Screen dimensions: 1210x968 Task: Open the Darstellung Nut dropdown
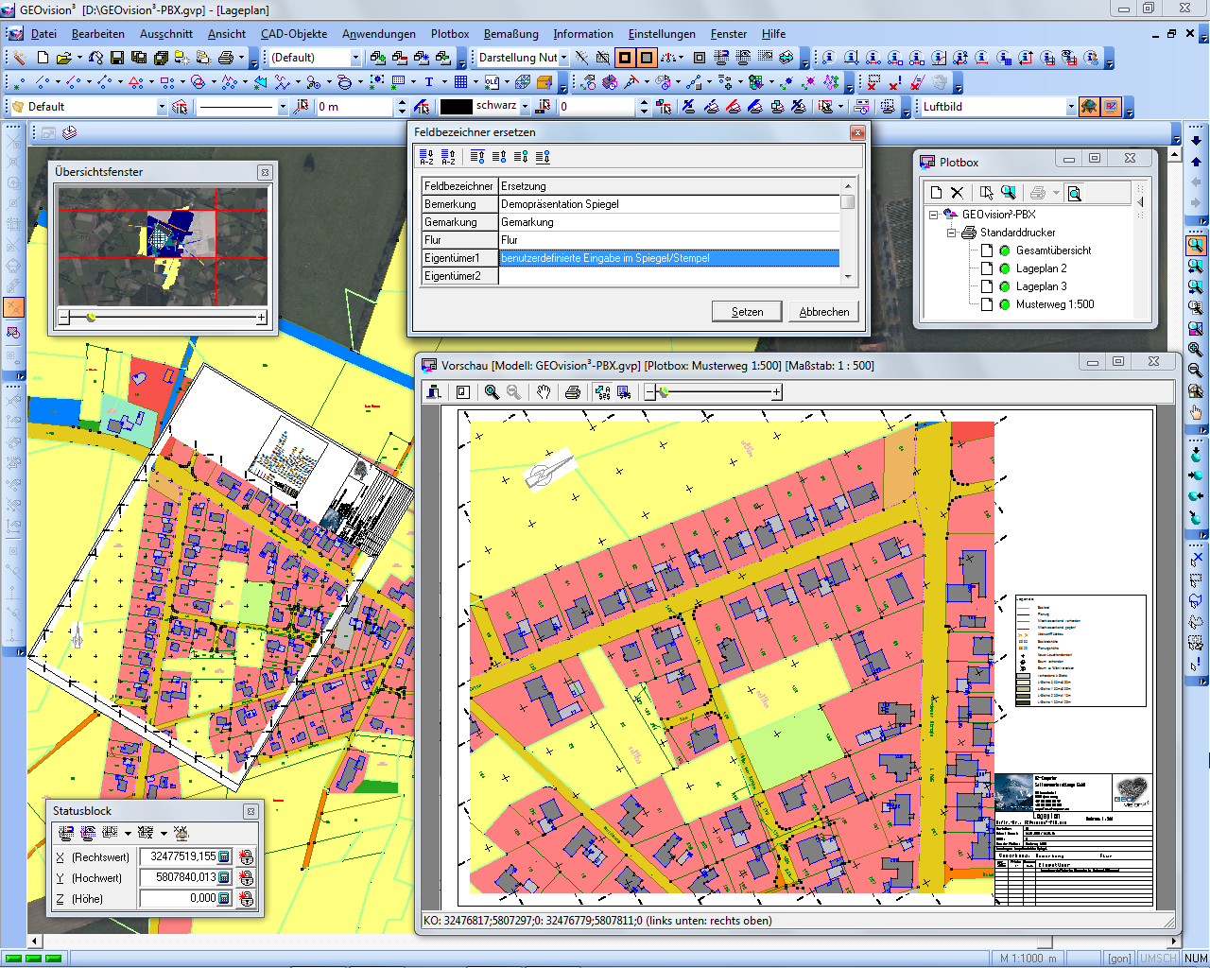click(564, 58)
